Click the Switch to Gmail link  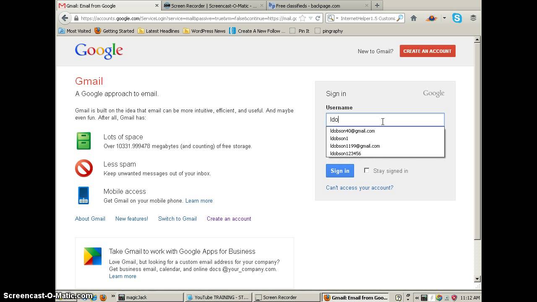pos(177,219)
